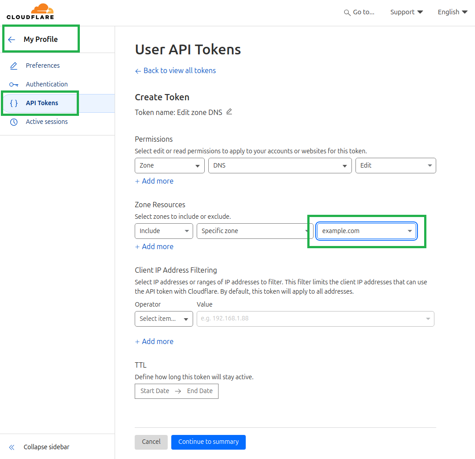Open the Active sessions page
Viewport: 475px width, 459px height.
[47, 122]
